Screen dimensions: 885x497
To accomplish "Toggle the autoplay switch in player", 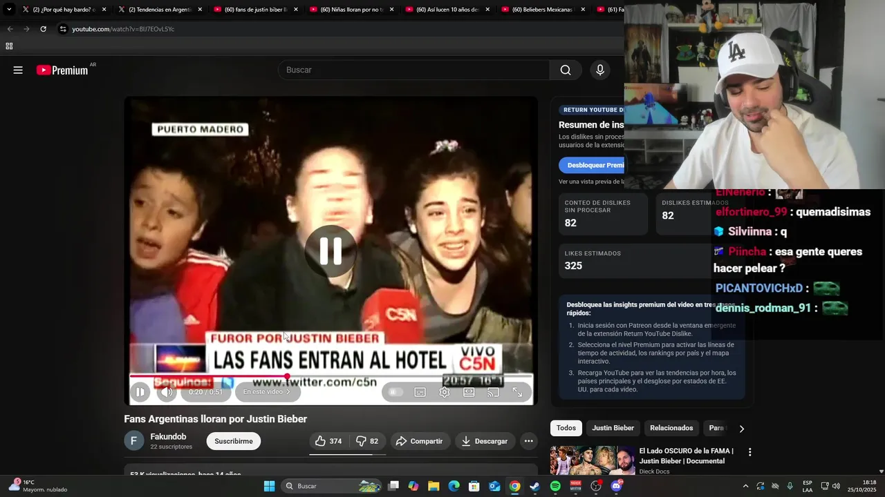I will pyautogui.click(x=395, y=392).
